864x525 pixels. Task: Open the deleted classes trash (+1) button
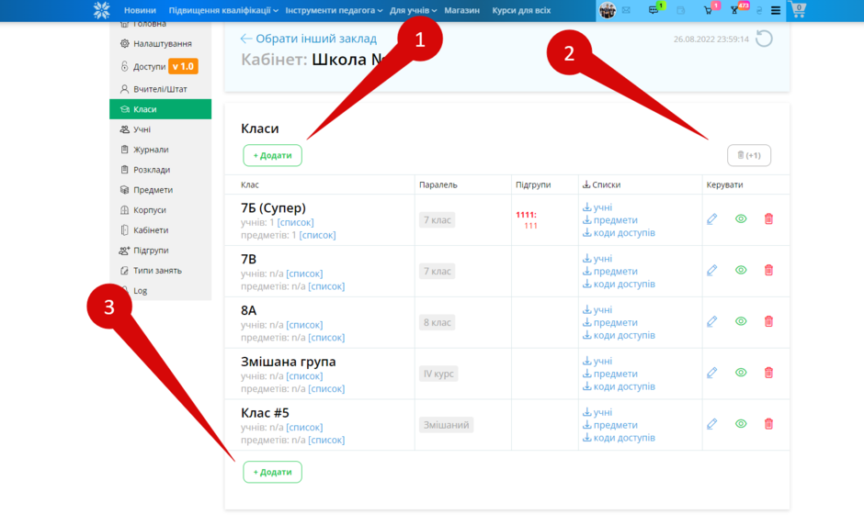(x=749, y=155)
